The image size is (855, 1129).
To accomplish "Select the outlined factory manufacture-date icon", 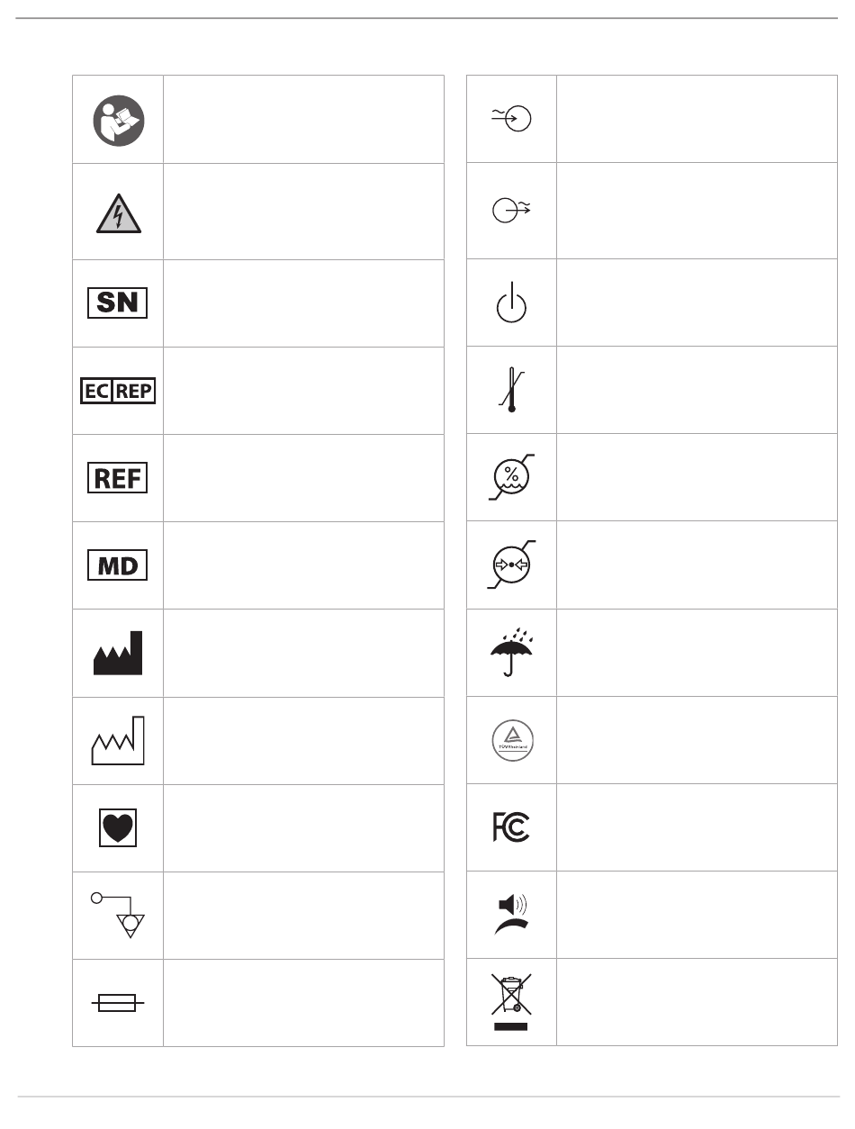I will [x=118, y=740].
